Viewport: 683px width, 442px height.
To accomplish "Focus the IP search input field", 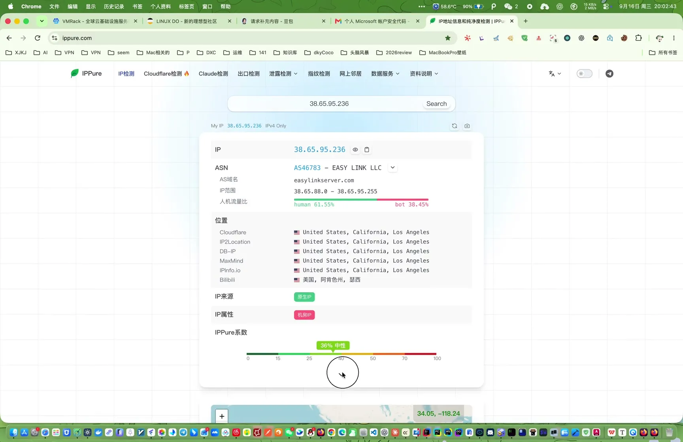I will point(329,104).
